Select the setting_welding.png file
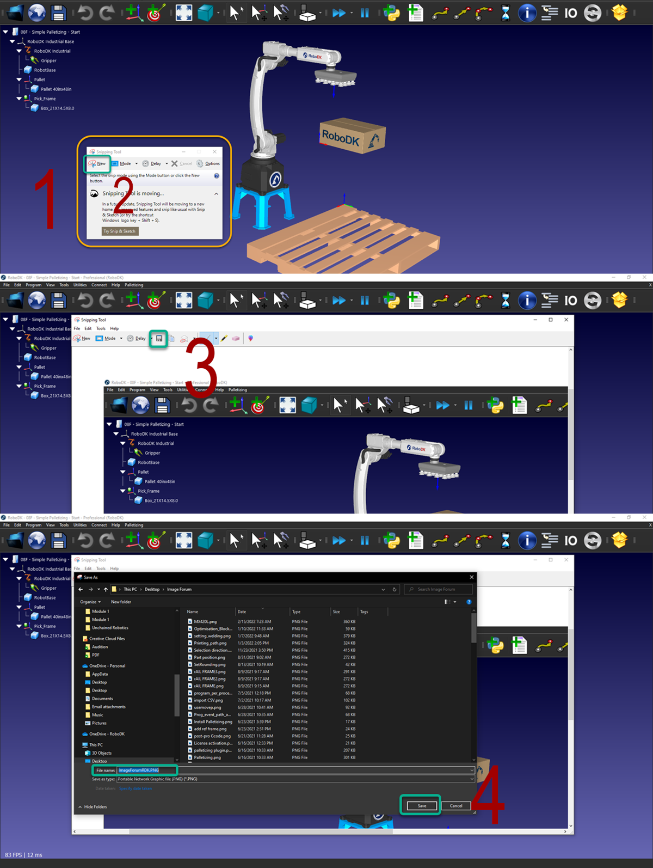The height and width of the screenshot is (868, 653). 212,635
